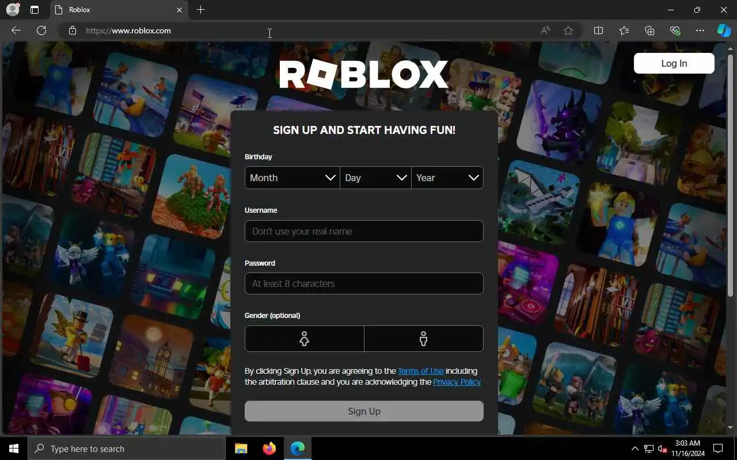
Task: Open Microsoft Edge taskbar icon
Action: coord(297,448)
